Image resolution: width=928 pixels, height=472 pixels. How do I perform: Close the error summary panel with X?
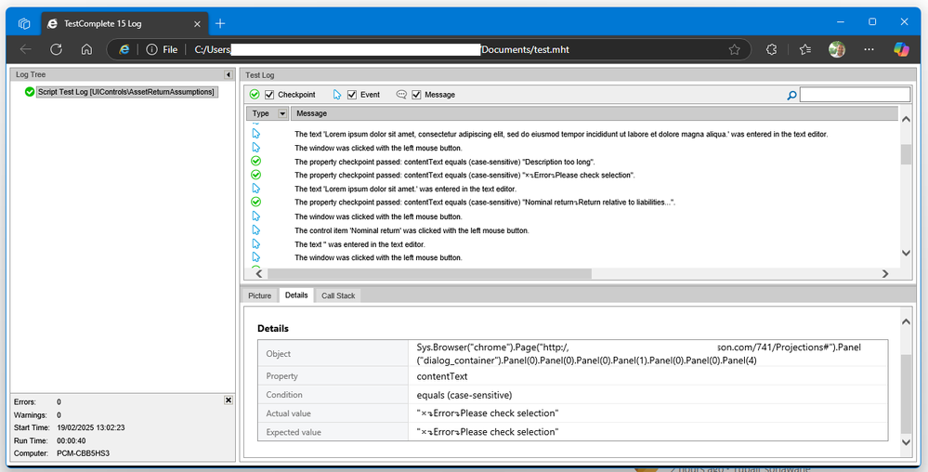coord(229,400)
